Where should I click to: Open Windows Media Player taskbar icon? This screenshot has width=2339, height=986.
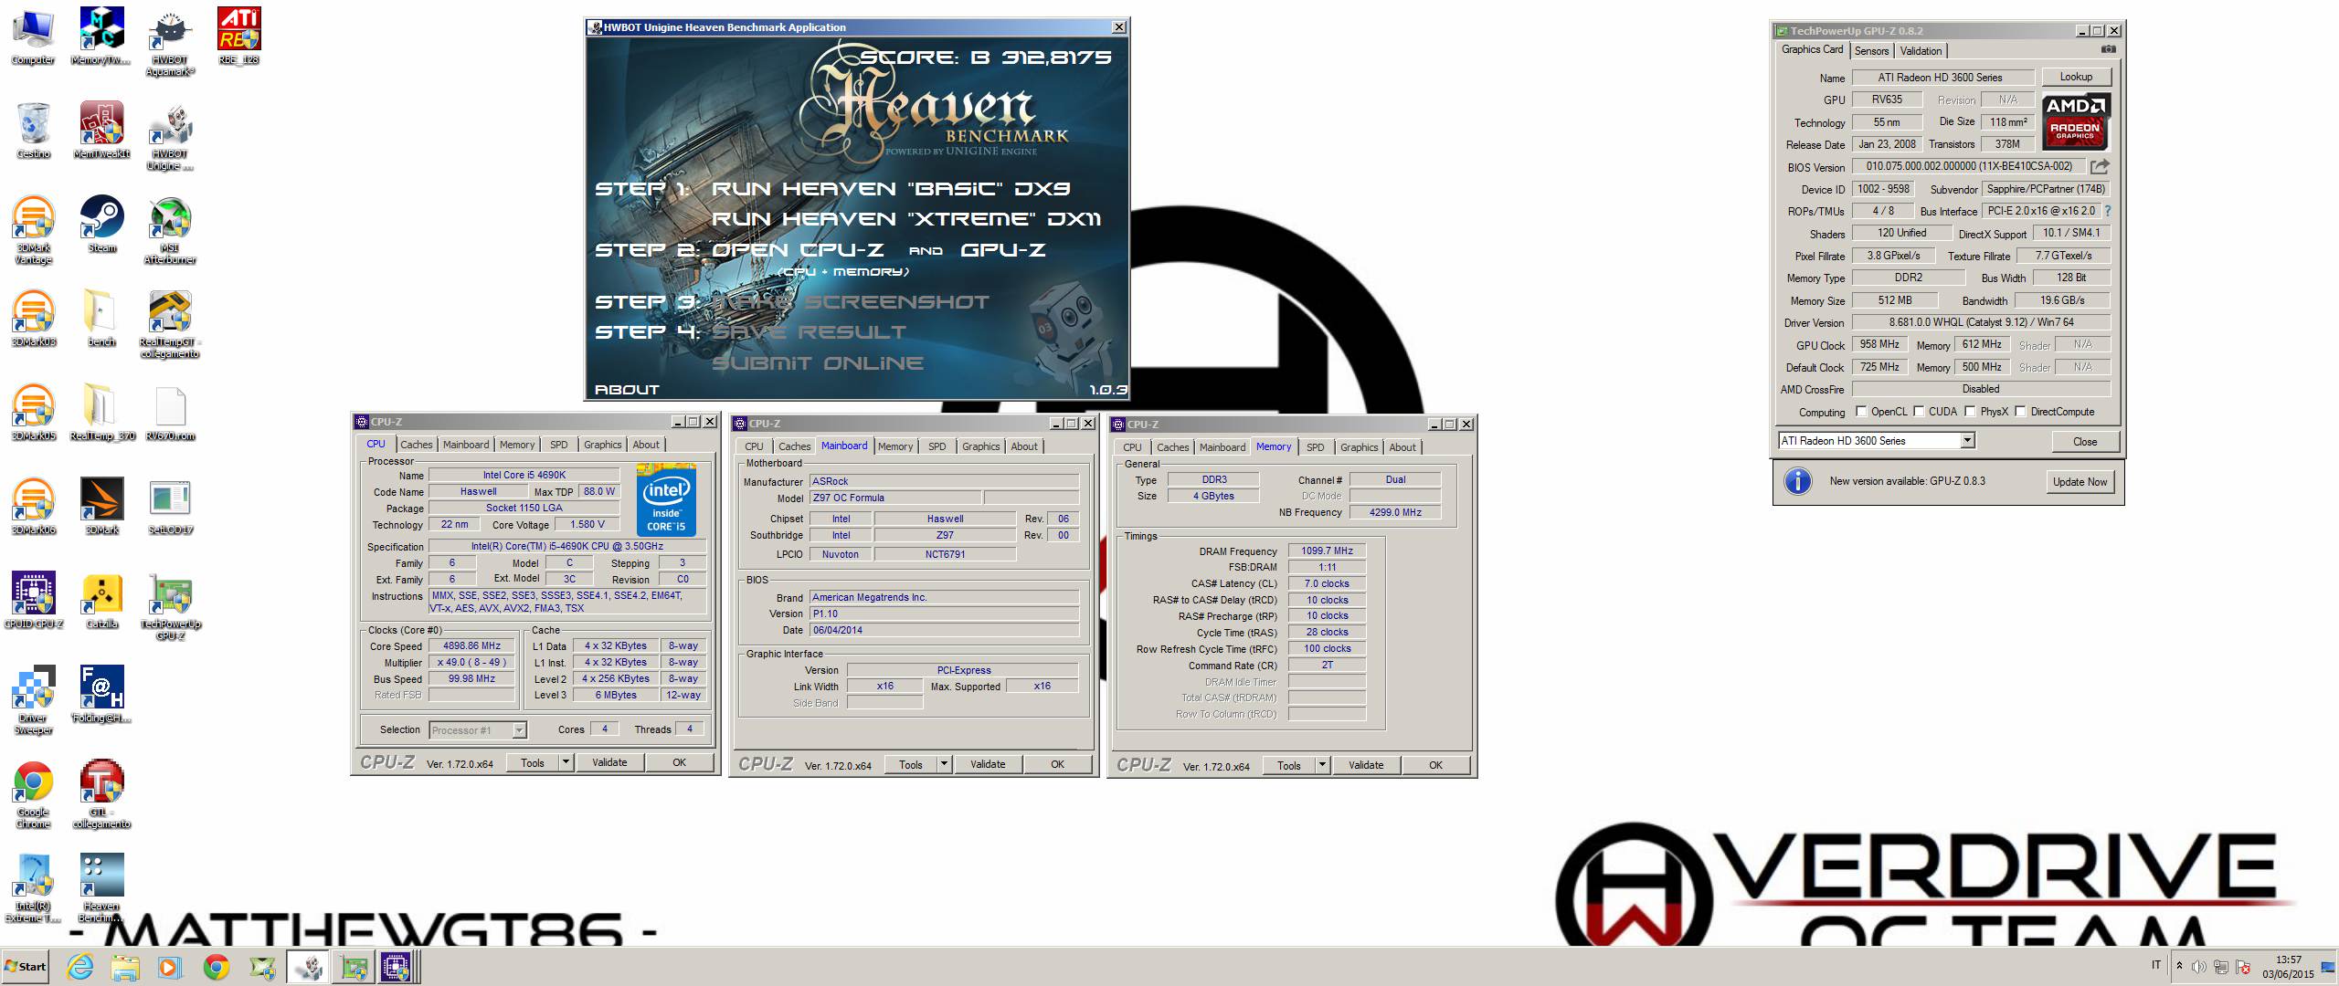pos(170,967)
